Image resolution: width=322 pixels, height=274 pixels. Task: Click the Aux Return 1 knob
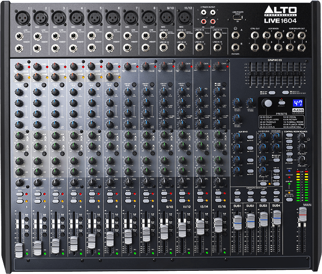pyautogui.click(x=263, y=137)
